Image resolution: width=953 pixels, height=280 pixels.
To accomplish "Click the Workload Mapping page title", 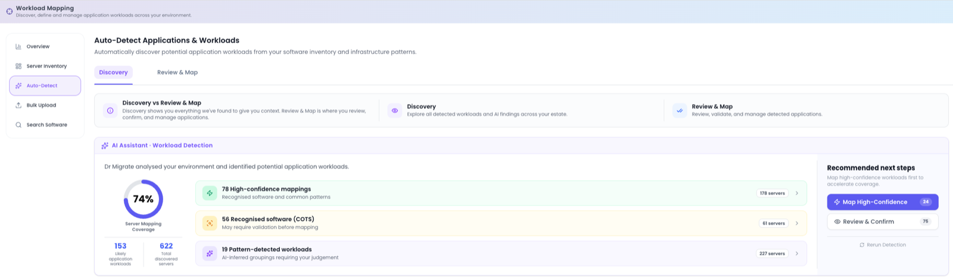I will [x=45, y=8].
